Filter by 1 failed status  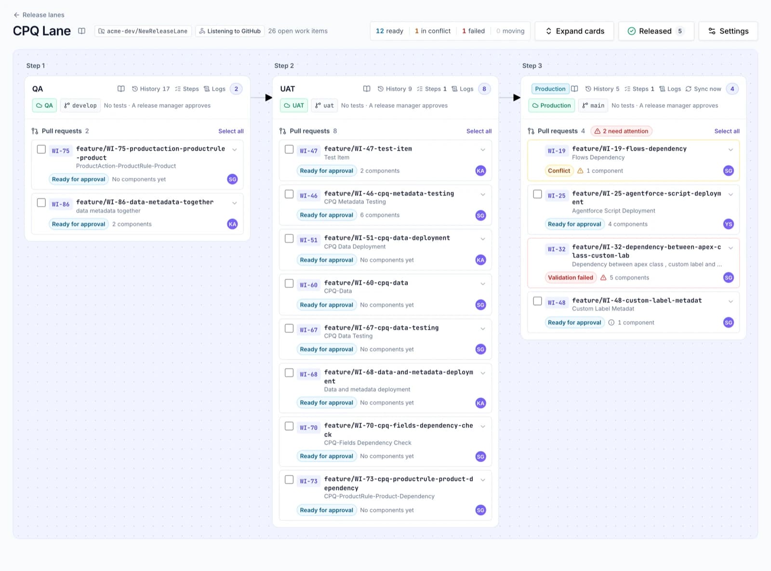[473, 31]
